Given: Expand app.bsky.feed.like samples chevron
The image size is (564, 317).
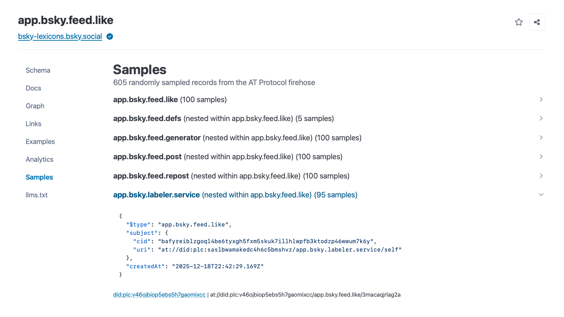Looking at the screenshot, I should [541, 100].
